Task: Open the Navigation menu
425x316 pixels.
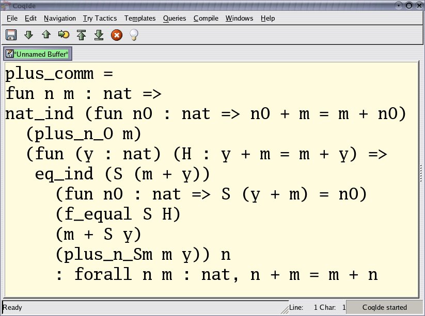Action: coord(60,18)
